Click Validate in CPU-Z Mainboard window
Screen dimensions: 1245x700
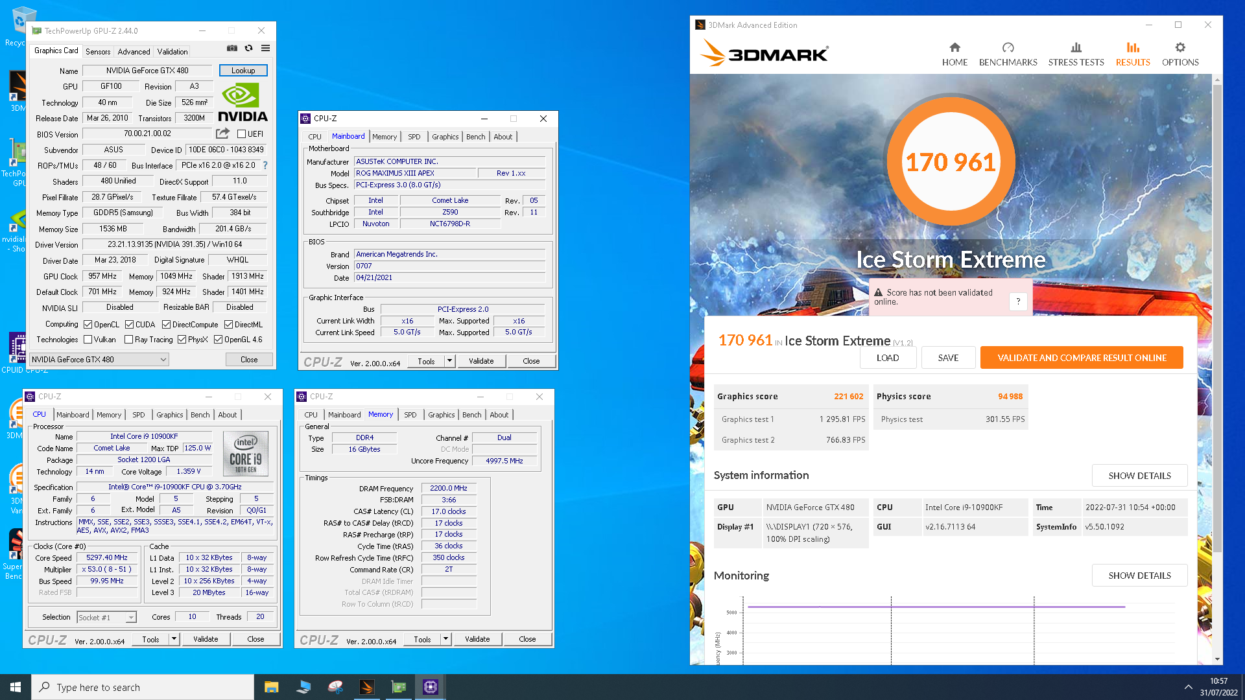(x=481, y=361)
